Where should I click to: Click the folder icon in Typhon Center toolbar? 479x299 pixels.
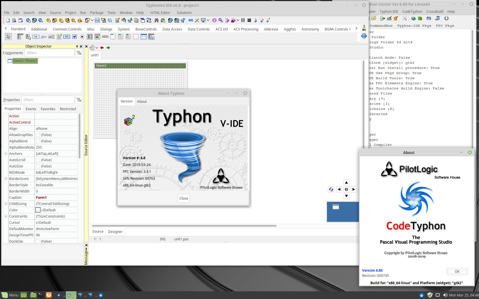click(374, 18)
